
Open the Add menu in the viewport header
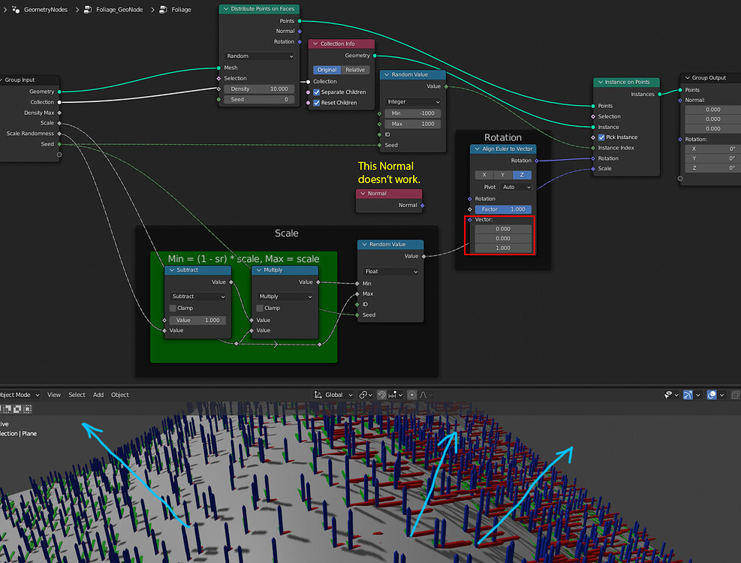pos(98,395)
